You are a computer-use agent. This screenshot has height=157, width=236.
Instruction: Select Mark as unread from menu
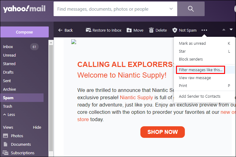(x=204, y=43)
